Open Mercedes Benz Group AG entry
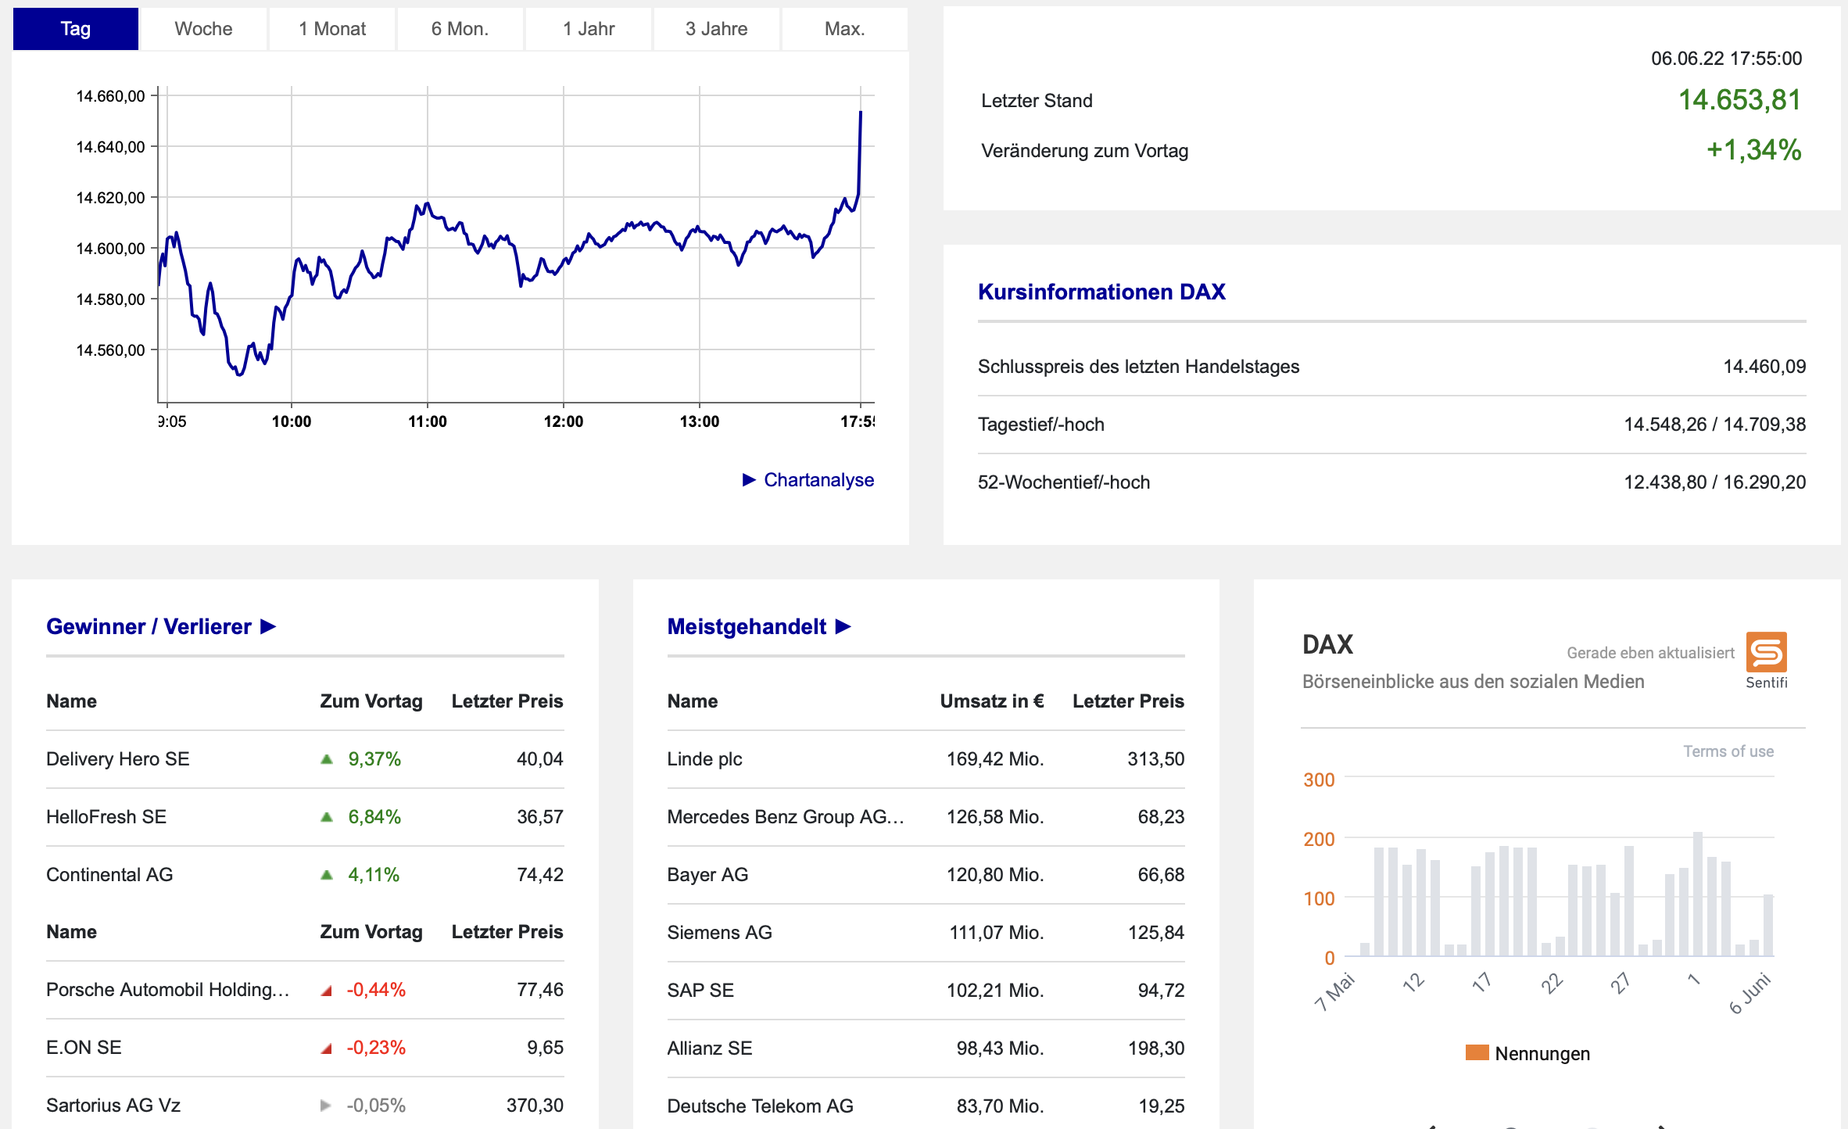The image size is (1848, 1129). point(786,817)
